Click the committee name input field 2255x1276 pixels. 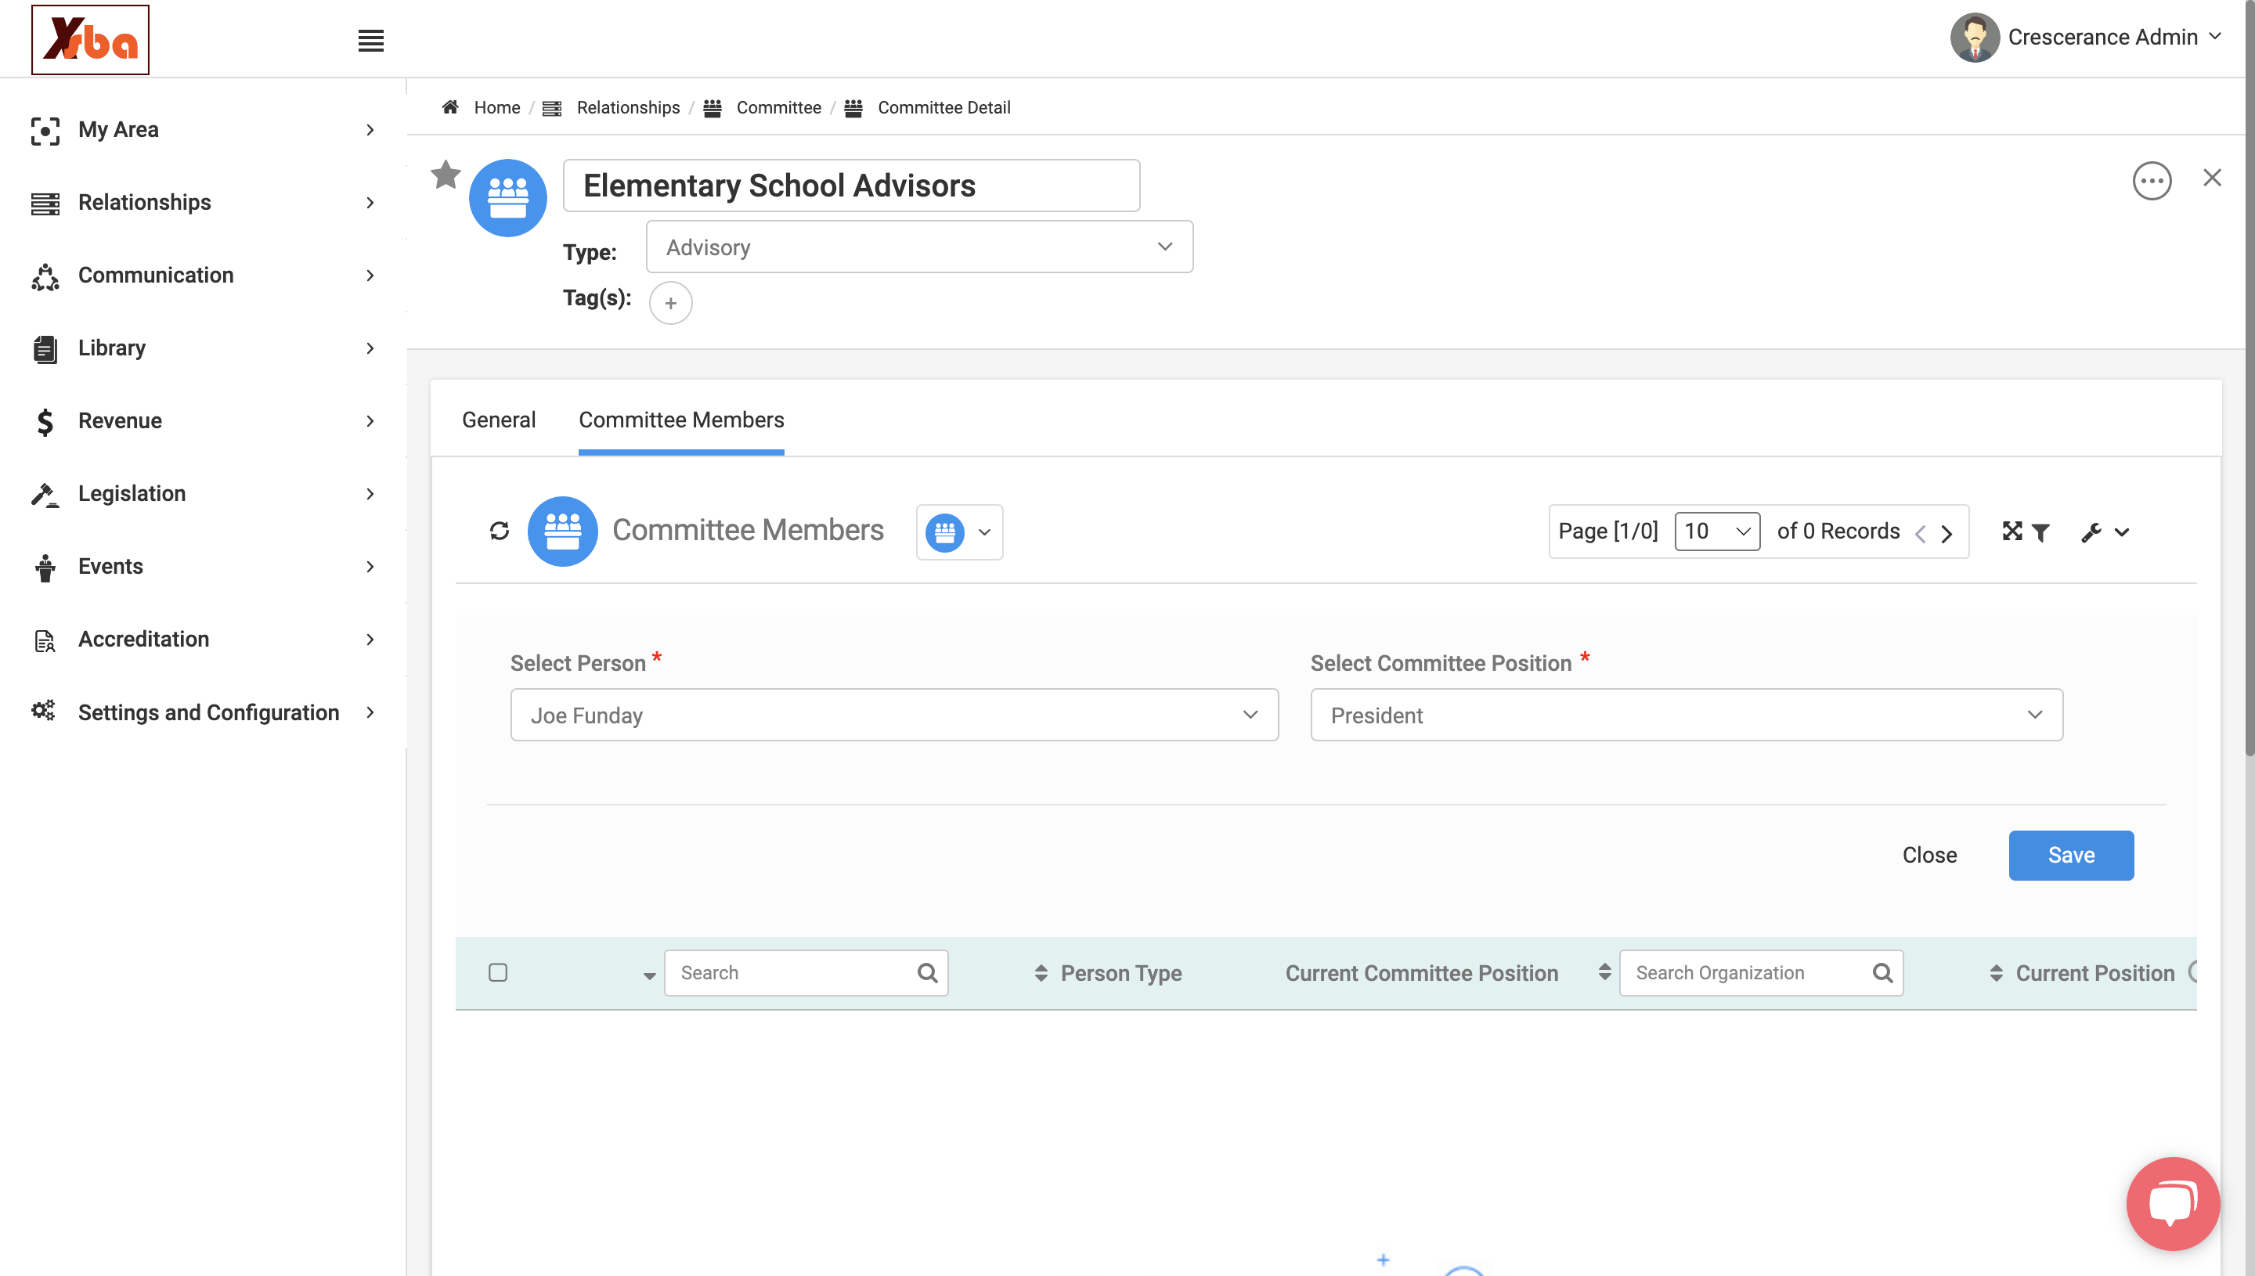point(851,185)
